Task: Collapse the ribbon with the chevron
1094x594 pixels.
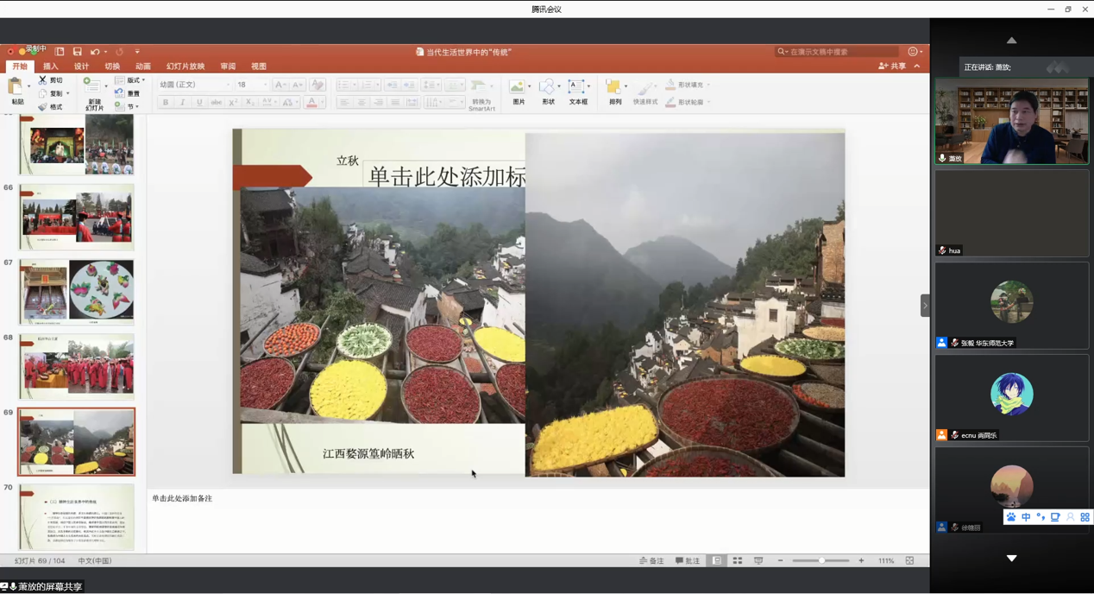Action: [917, 66]
